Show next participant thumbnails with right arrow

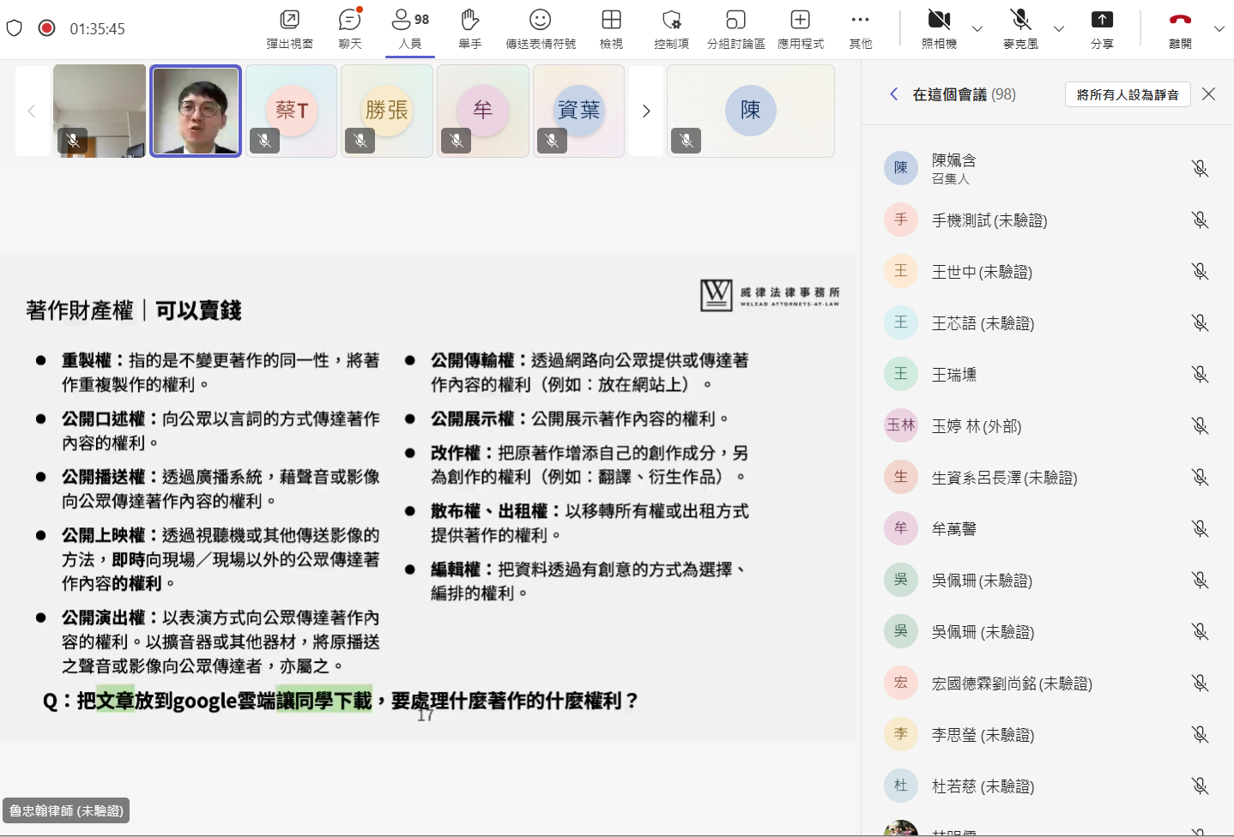pos(646,111)
